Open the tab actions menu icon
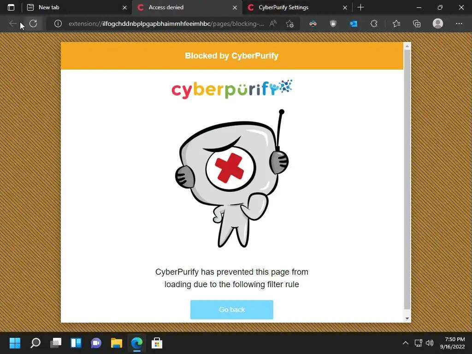Screen dimensions: 472x354 click(11, 7)
